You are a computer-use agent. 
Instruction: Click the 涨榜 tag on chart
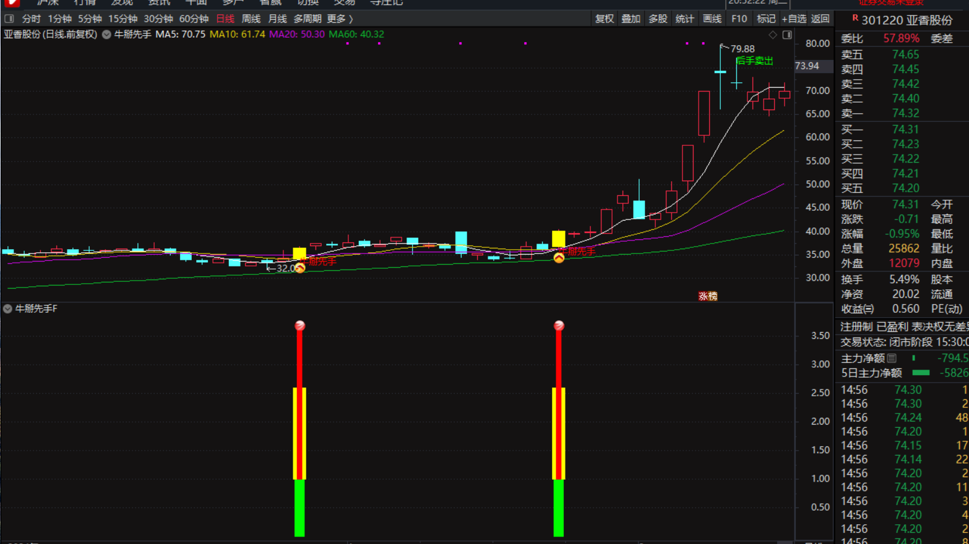[x=708, y=296]
